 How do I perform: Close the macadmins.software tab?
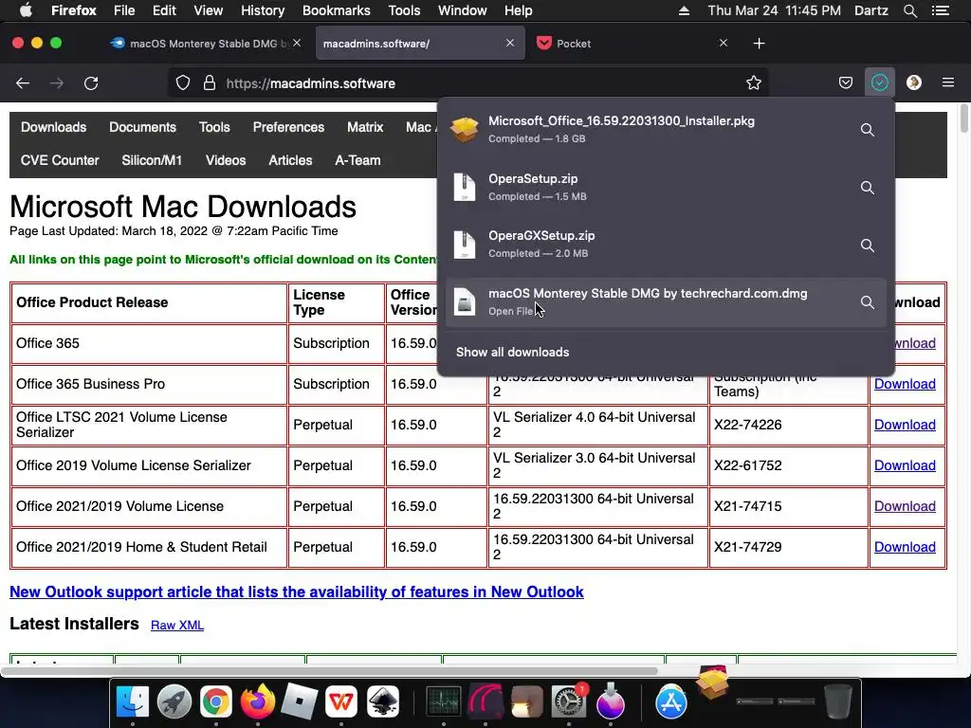tap(509, 43)
